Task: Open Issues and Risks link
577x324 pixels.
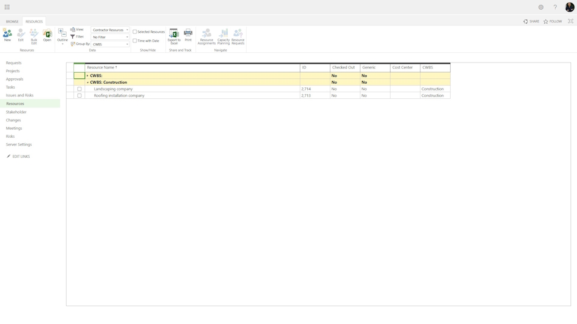Action: [19, 95]
